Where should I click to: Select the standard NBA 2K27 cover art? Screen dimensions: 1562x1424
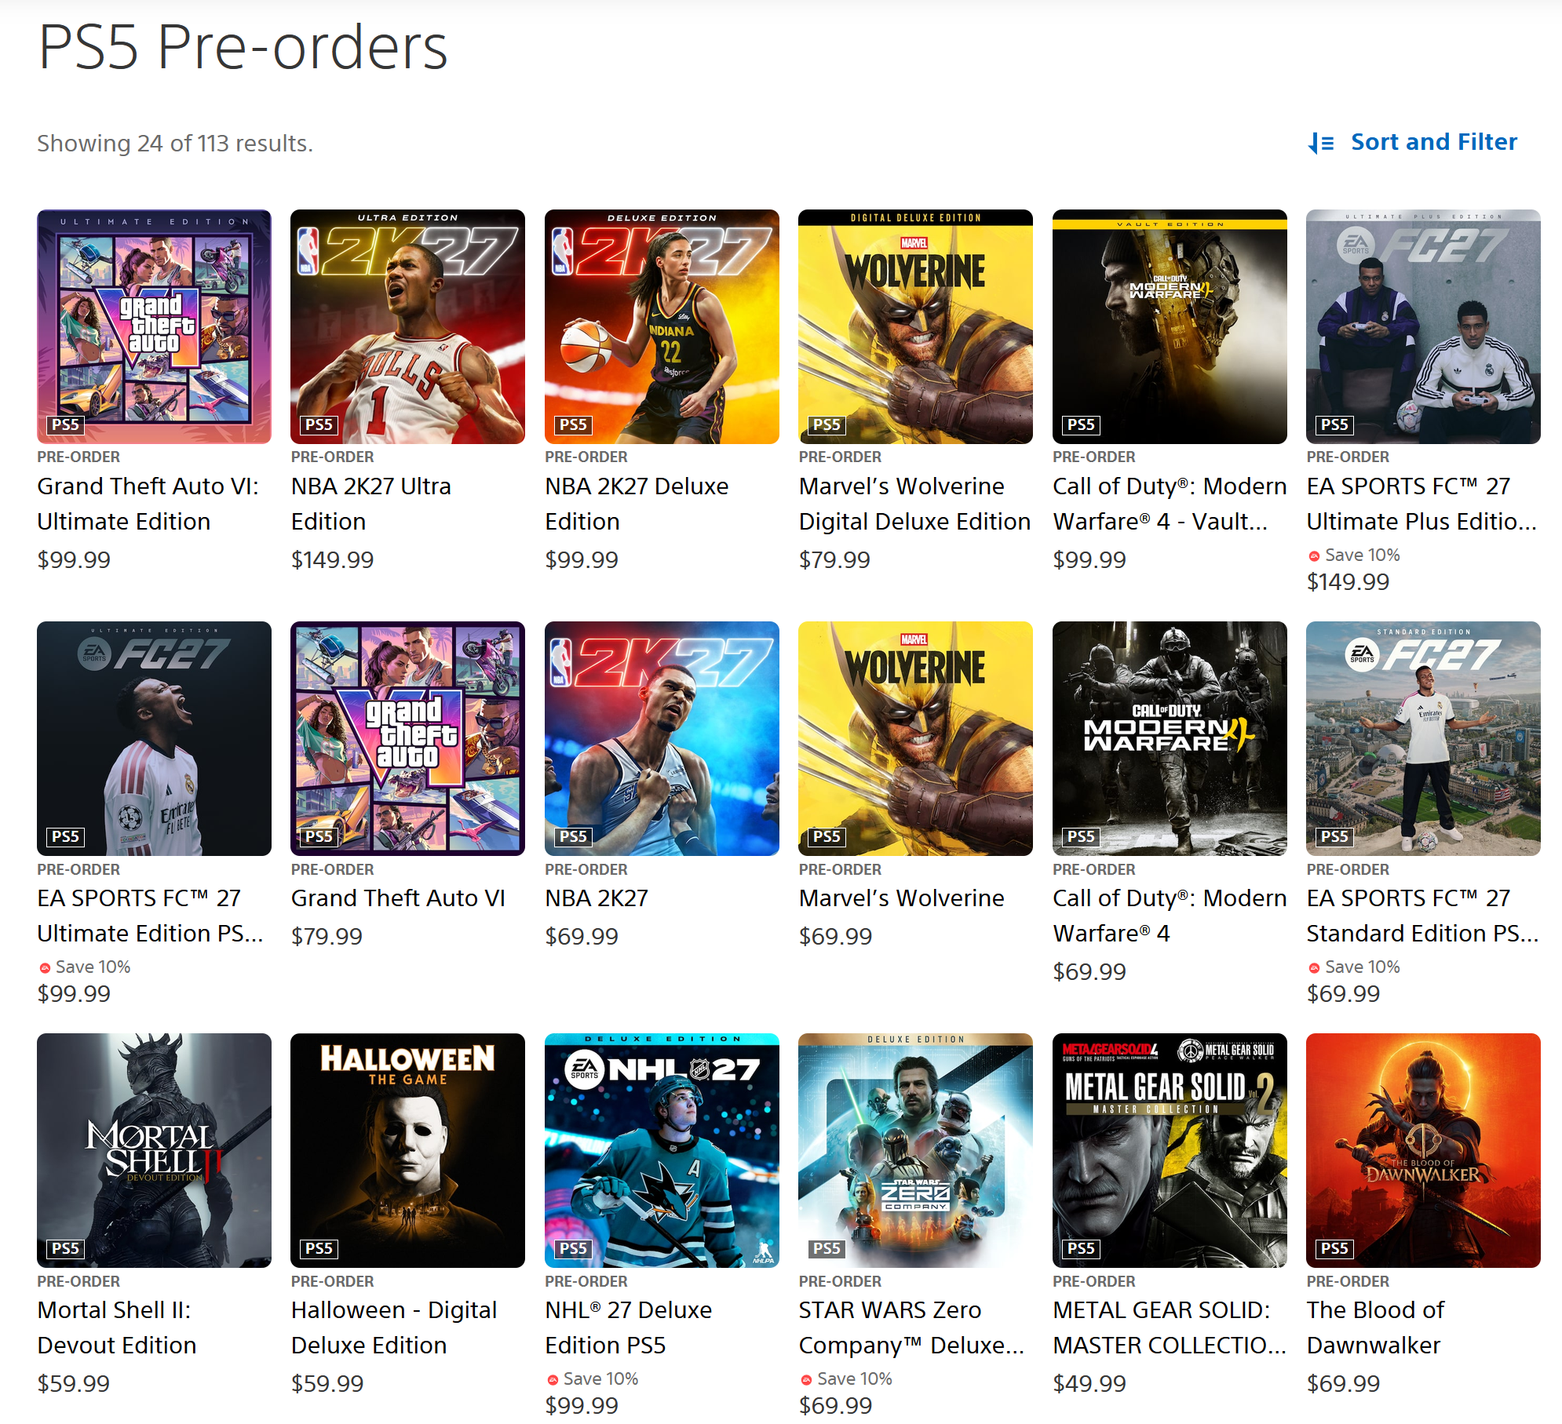click(662, 738)
